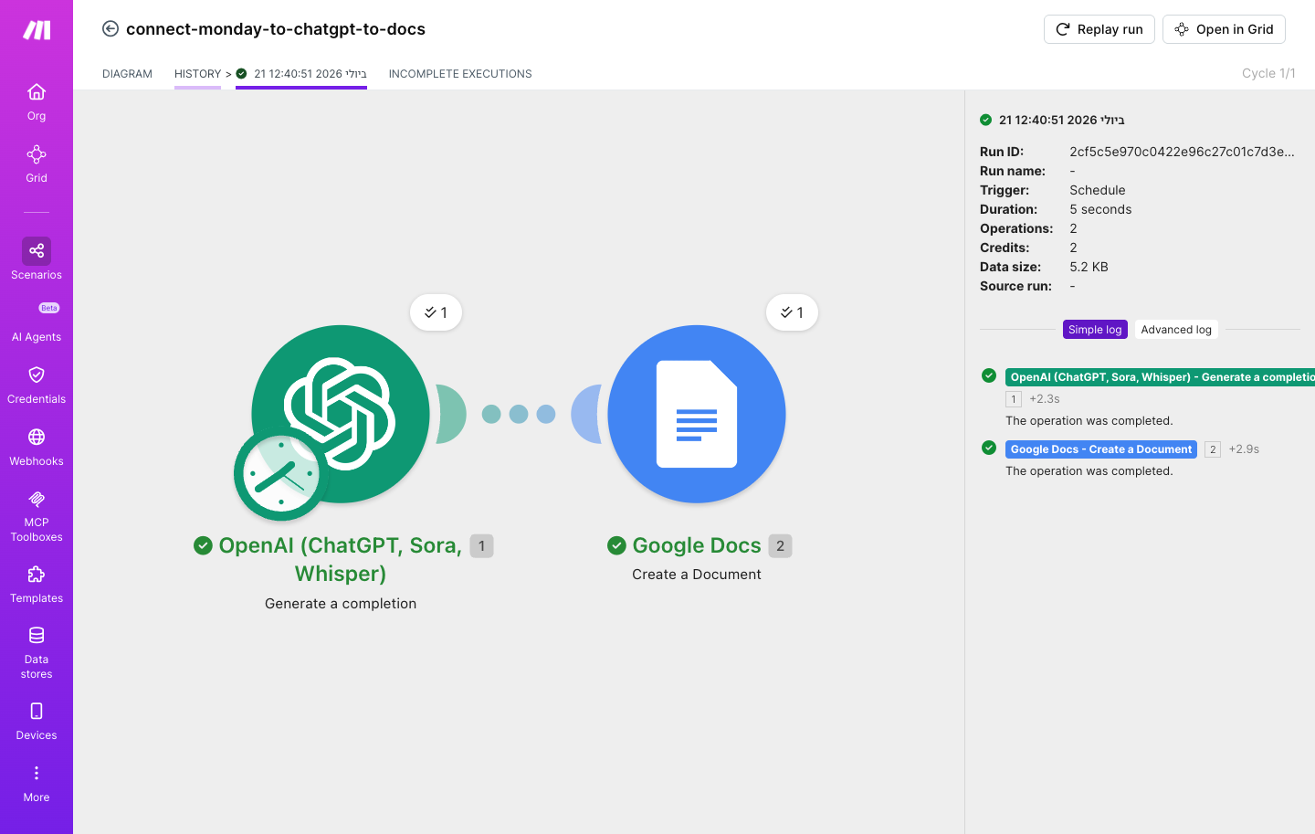Browse the Templates section
The image size is (1315, 834).
click(37, 584)
